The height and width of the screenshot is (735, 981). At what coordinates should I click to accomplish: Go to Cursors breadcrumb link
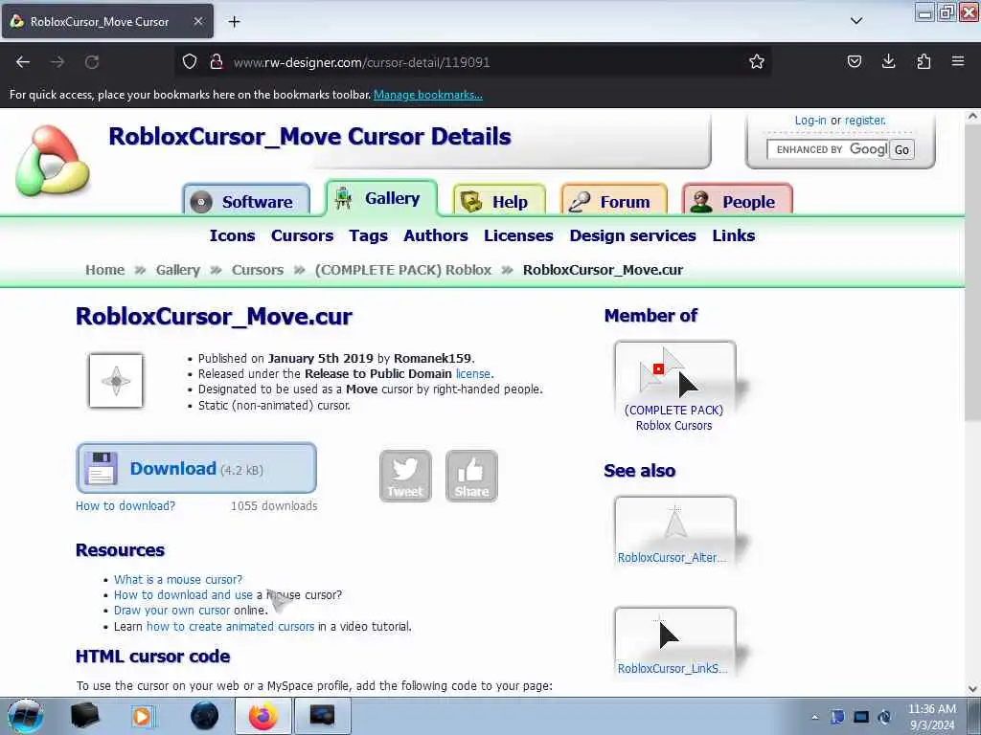[258, 270]
